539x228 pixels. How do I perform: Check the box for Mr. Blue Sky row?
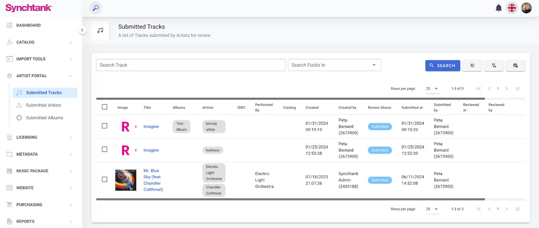pyautogui.click(x=104, y=180)
